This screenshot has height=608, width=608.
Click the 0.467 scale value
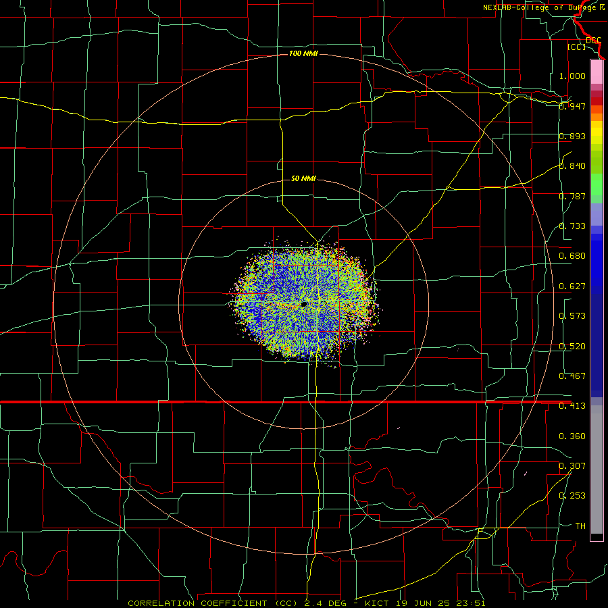pos(572,376)
